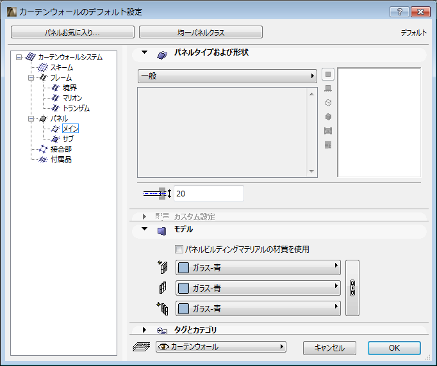Click the panel preview area

point(379,122)
